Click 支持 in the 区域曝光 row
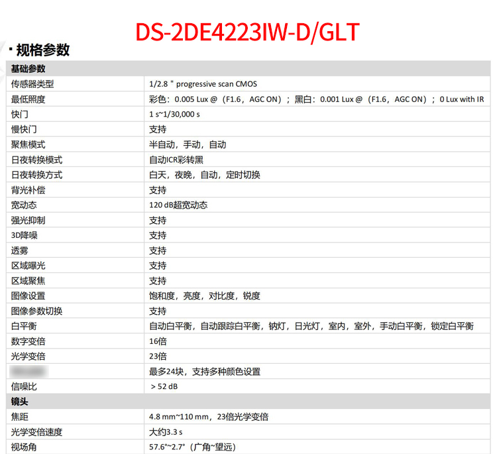 (158, 266)
